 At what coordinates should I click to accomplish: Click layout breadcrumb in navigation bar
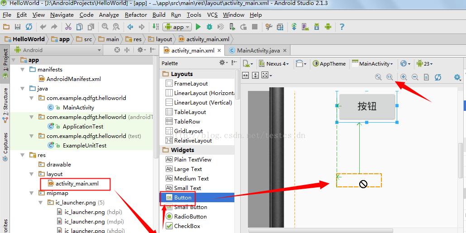[160, 39]
